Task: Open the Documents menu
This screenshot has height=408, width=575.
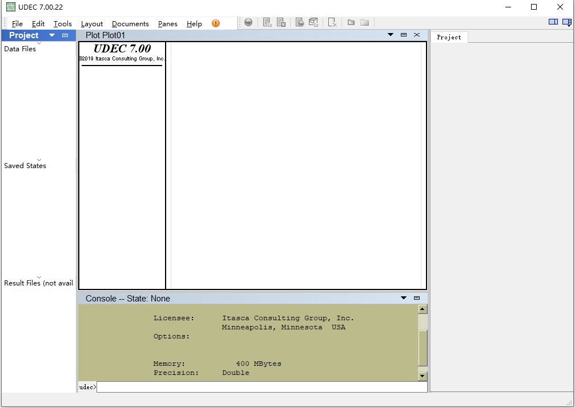Action: point(130,24)
